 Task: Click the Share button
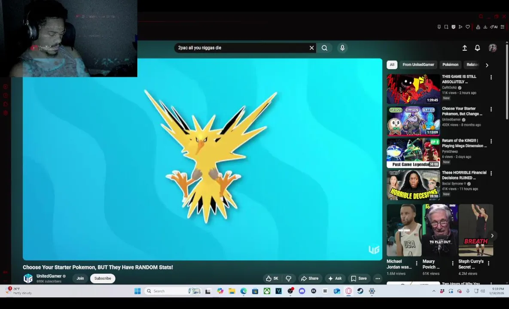pyautogui.click(x=310, y=279)
